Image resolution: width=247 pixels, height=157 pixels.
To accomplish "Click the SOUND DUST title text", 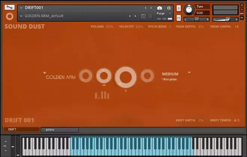I will coord(25,26).
